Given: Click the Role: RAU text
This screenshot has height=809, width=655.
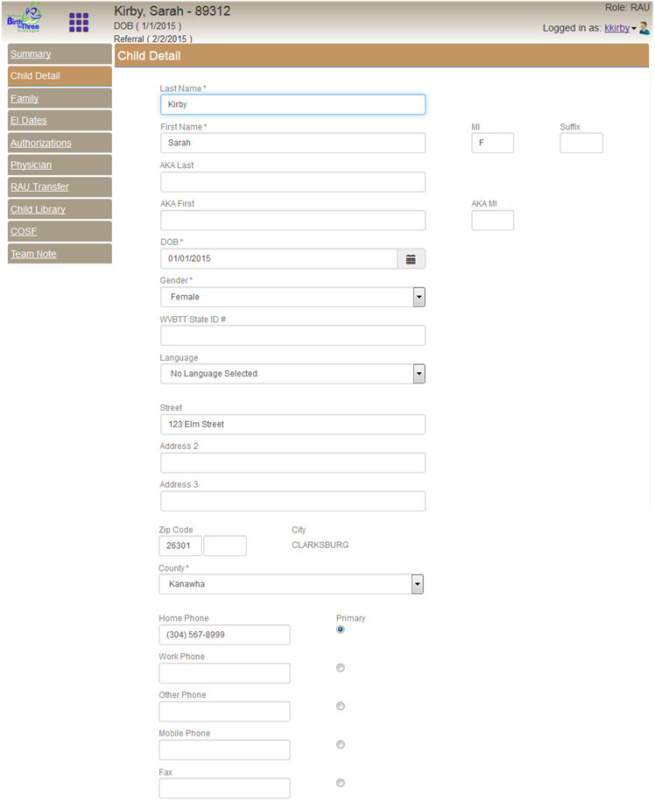Looking at the screenshot, I should coord(627,8).
